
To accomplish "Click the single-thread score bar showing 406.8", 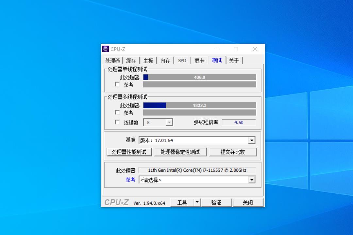I will pyautogui.click(x=200, y=77).
